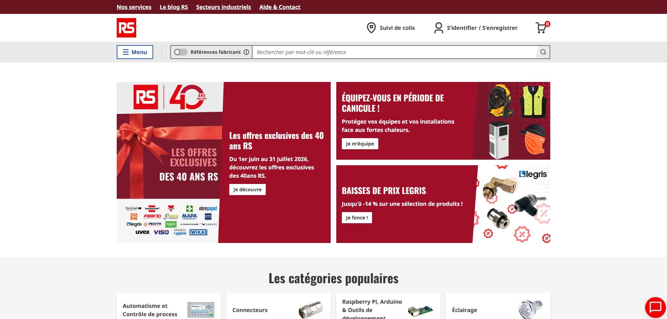Screen dimensions: 667x319
Task: Click the Je découvre button
Action: 247,190
